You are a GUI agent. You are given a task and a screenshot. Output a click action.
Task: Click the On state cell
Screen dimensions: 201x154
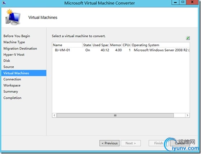(88, 50)
